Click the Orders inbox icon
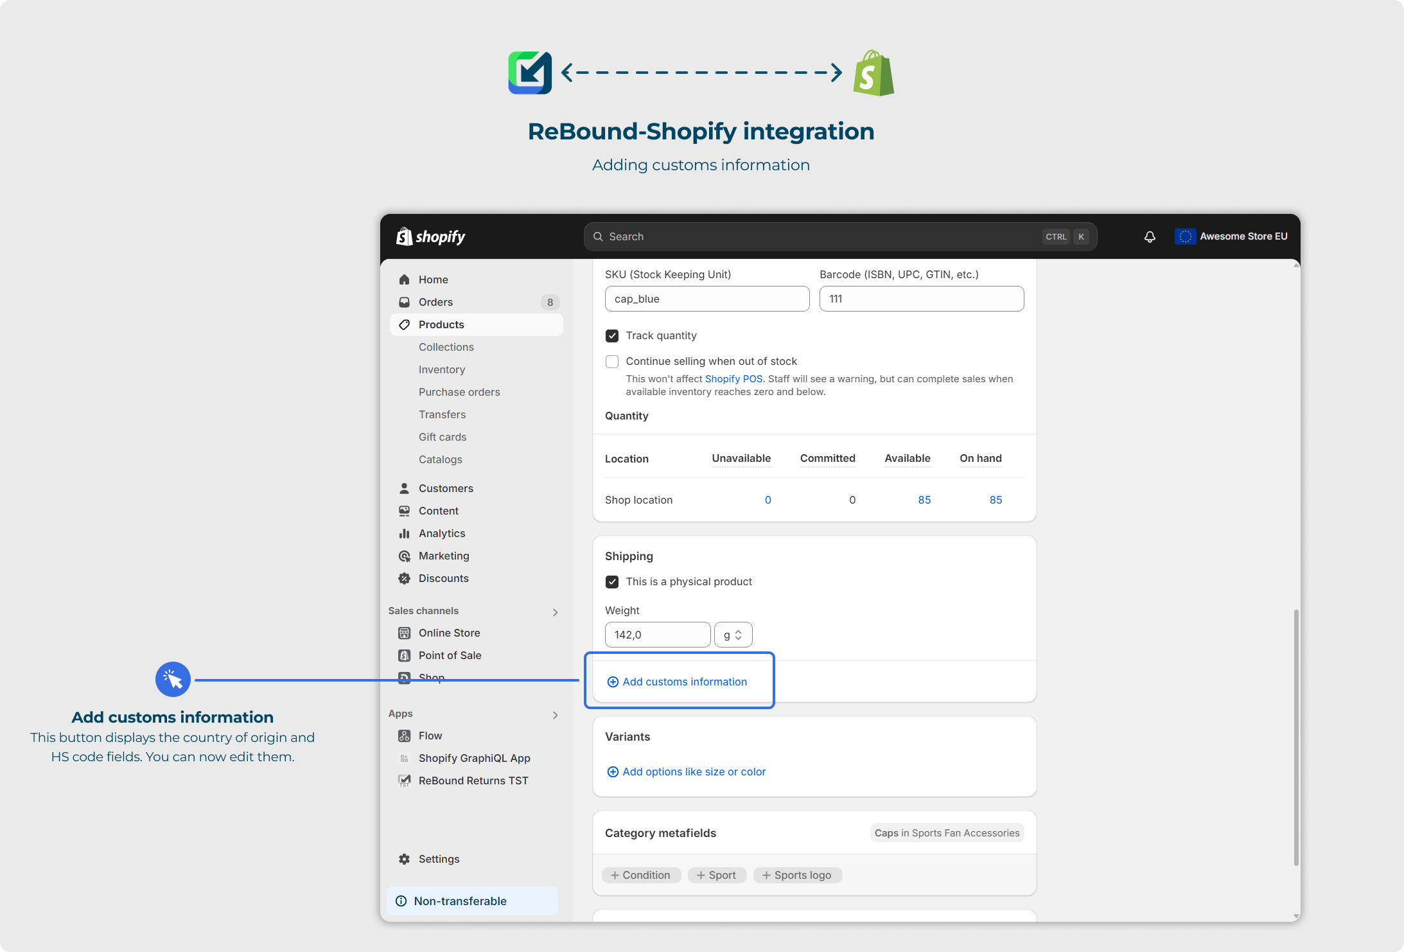 [x=404, y=302]
